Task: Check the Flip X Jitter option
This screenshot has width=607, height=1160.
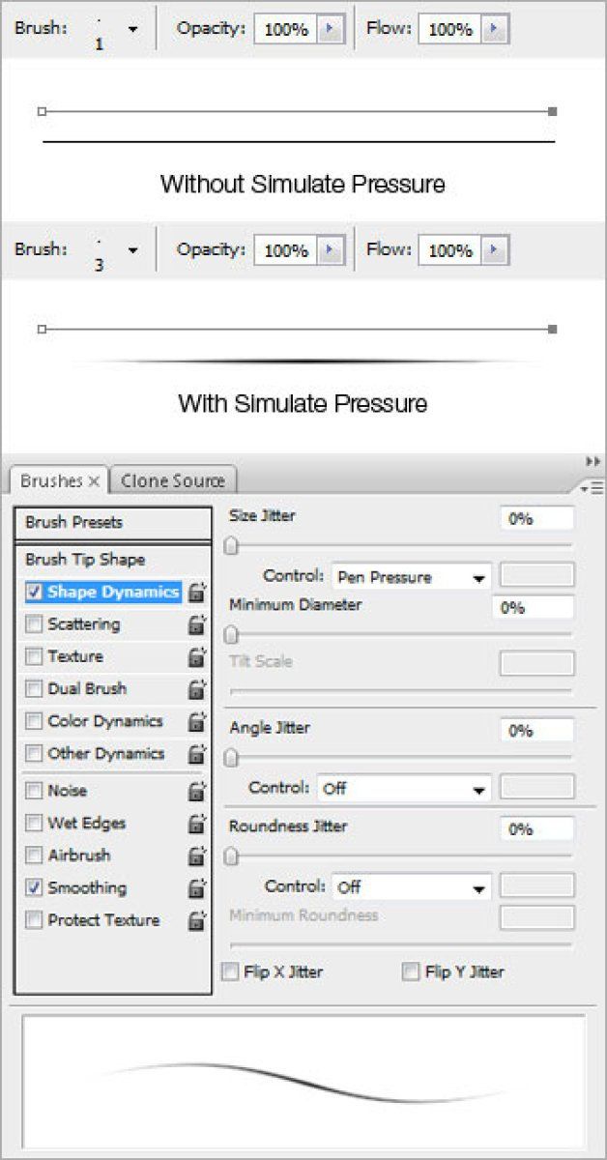Action: point(230,971)
